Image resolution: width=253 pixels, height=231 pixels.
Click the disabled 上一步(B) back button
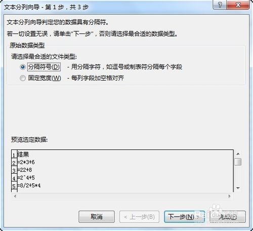139,217
